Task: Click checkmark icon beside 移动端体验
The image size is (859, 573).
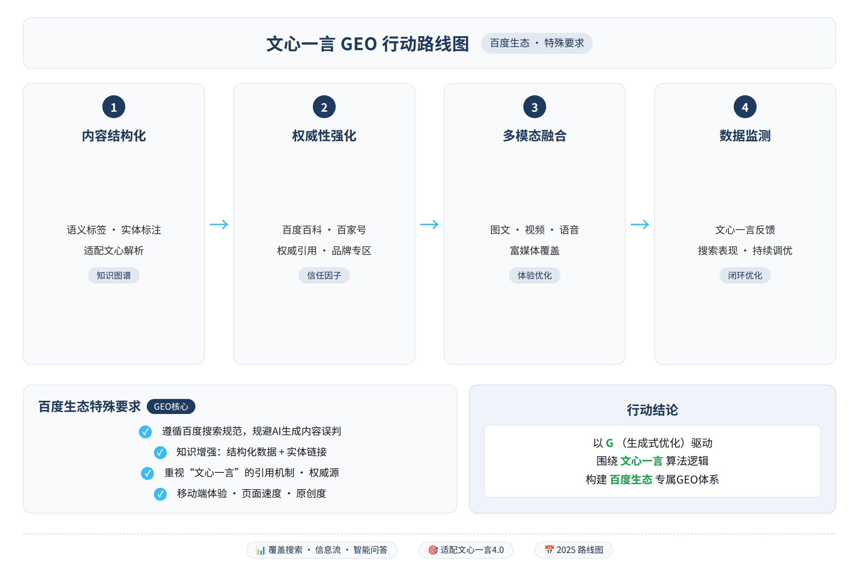Action: (x=160, y=494)
